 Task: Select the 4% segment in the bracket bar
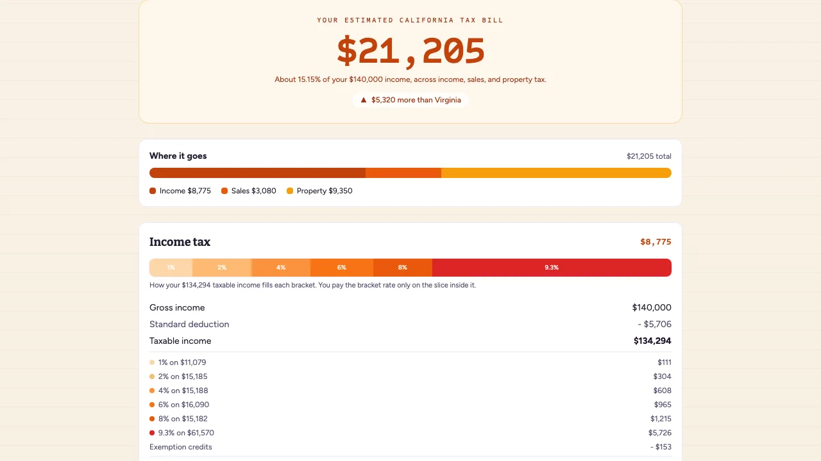[281, 268]
